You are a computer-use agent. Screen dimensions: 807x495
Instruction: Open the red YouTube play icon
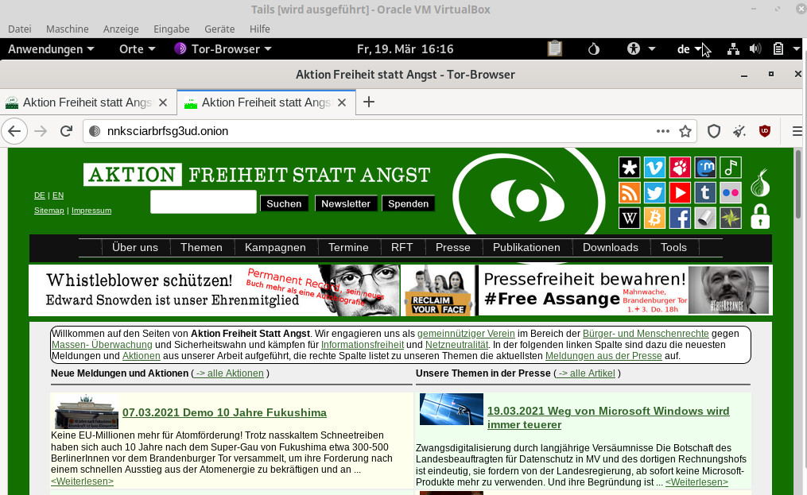680,193
